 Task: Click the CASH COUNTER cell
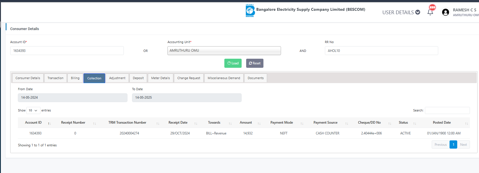point(327,133)
